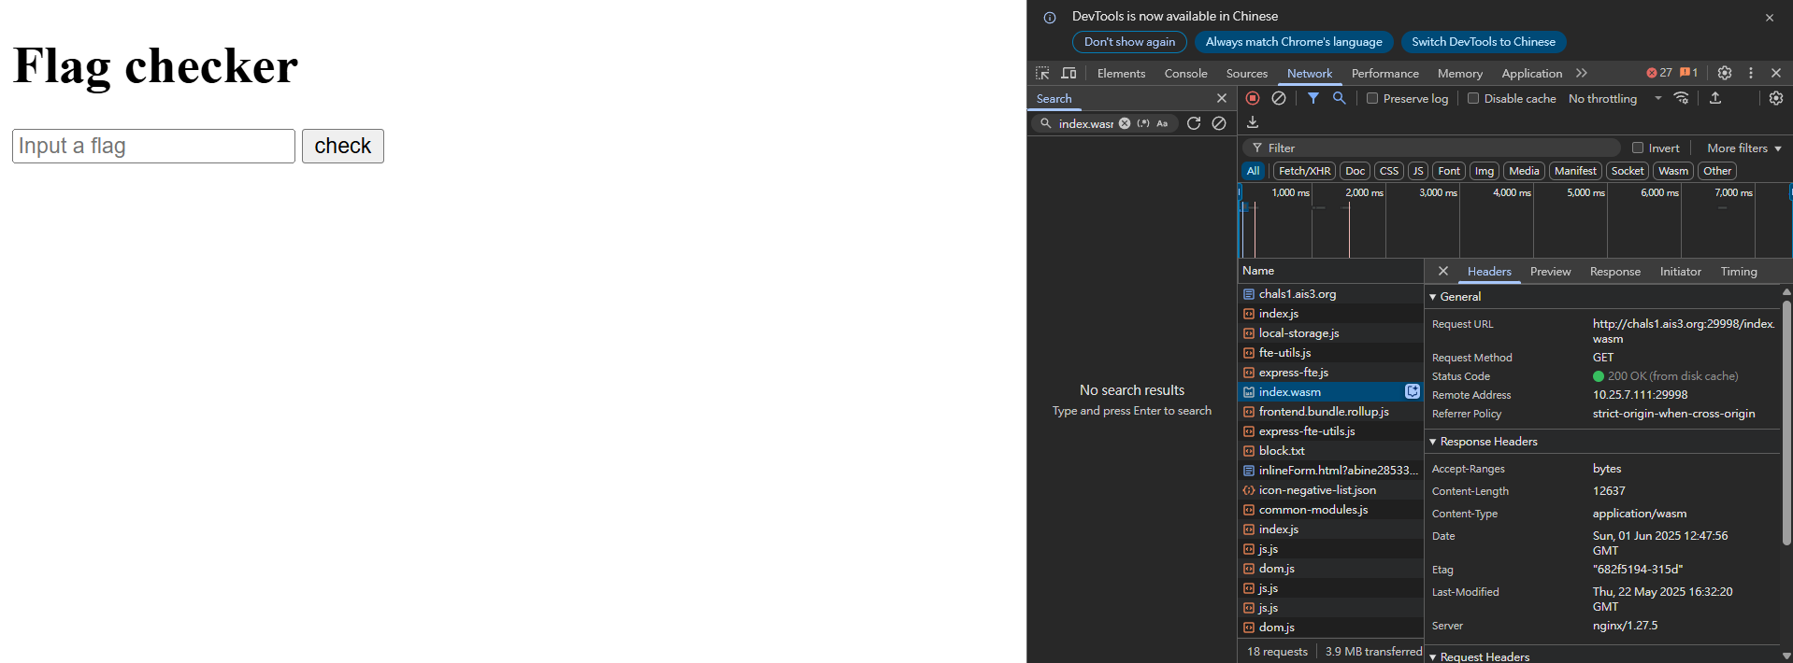This screenshot has height=663, width=1793.
Task: Clear the search results list
Action: coord(1219,123)
